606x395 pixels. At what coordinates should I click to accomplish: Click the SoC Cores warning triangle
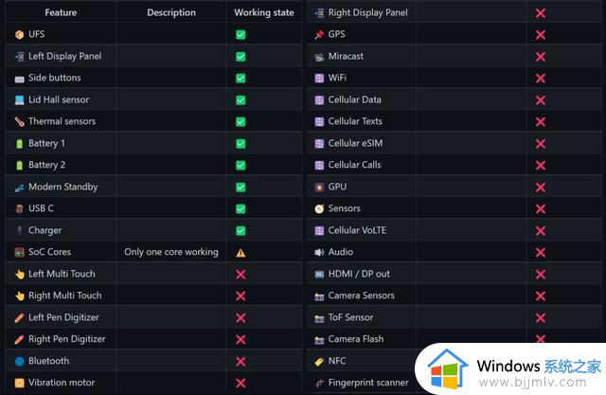(x=241, y=253)
